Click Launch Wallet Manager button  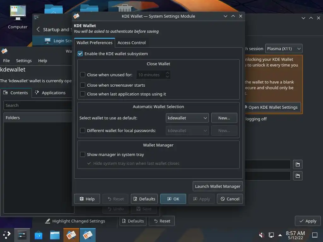point(218,186)
